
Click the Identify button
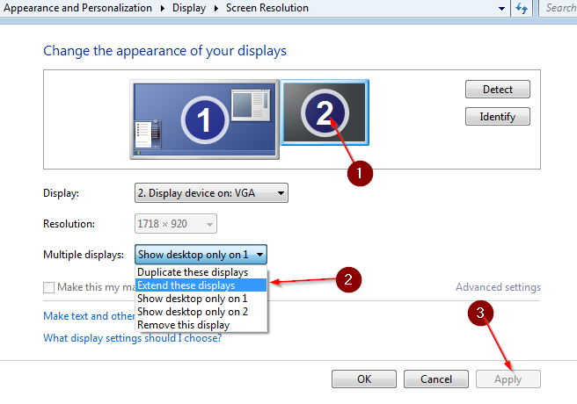(498, 117)
